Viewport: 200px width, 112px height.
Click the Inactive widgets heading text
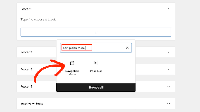point(32,104)
